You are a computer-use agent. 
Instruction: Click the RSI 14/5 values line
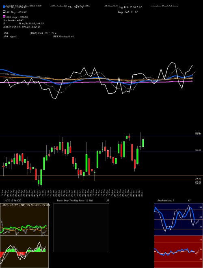pyautogui.click(x=23, y=24)
